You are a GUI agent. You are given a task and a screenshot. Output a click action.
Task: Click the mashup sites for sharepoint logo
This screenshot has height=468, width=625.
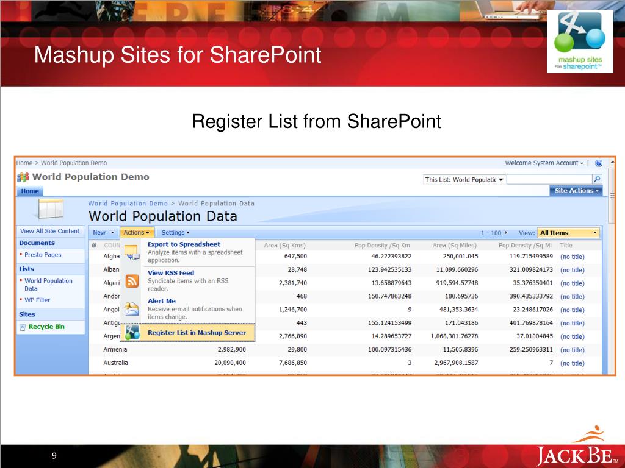coord(580,41)
